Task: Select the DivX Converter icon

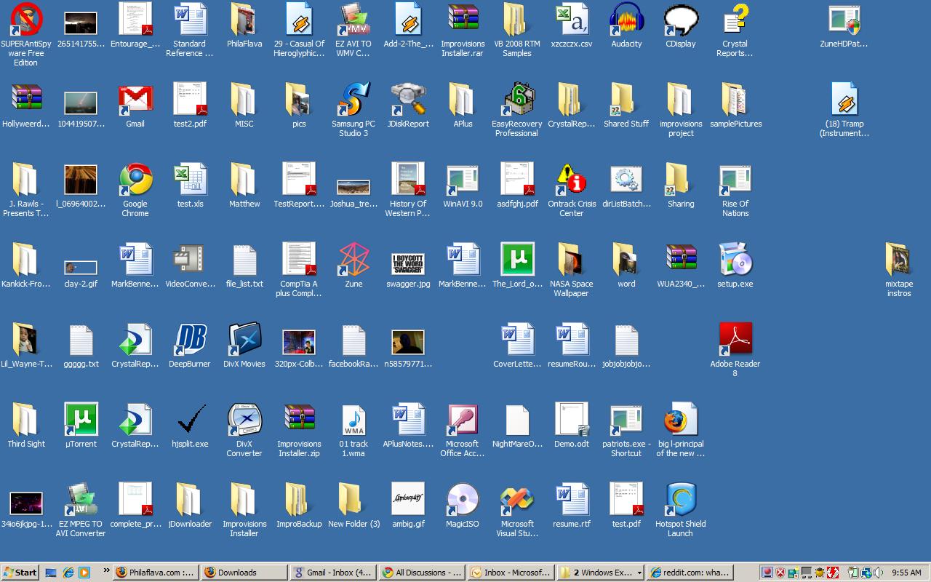Action: pyautogui.click(x=244, y=420)
